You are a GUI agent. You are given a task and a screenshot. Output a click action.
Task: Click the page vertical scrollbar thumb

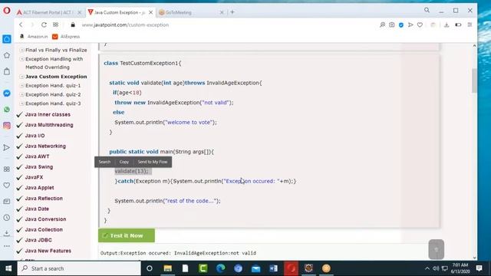pyautogui.click(x=474, y=80)
